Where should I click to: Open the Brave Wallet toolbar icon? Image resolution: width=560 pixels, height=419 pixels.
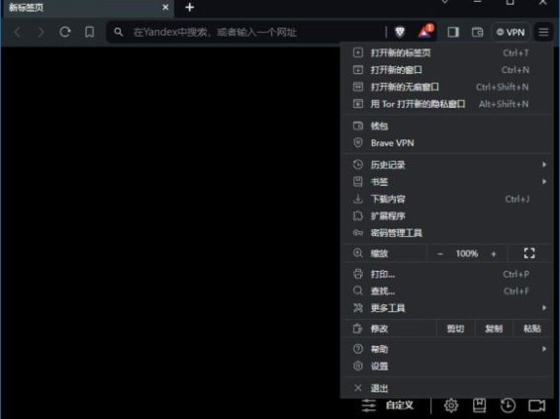(477, 32)
